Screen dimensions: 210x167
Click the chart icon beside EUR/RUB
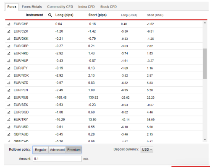[9, 98]
